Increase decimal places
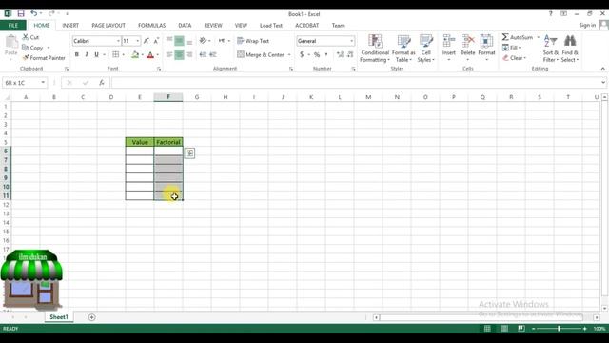Image resolution: width=609 pixels, height=343 pixels. point(340,55)
